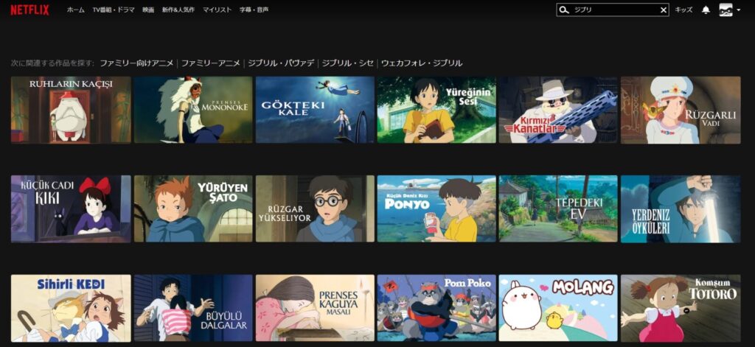The image size is (755, 347).
Task: Open the Tepedeki Ev title card
Action: click(x=558, y=209)
